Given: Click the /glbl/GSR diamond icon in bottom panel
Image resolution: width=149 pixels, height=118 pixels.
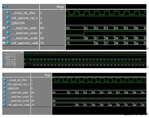Looking at the screenshot, I should (5, 88).
